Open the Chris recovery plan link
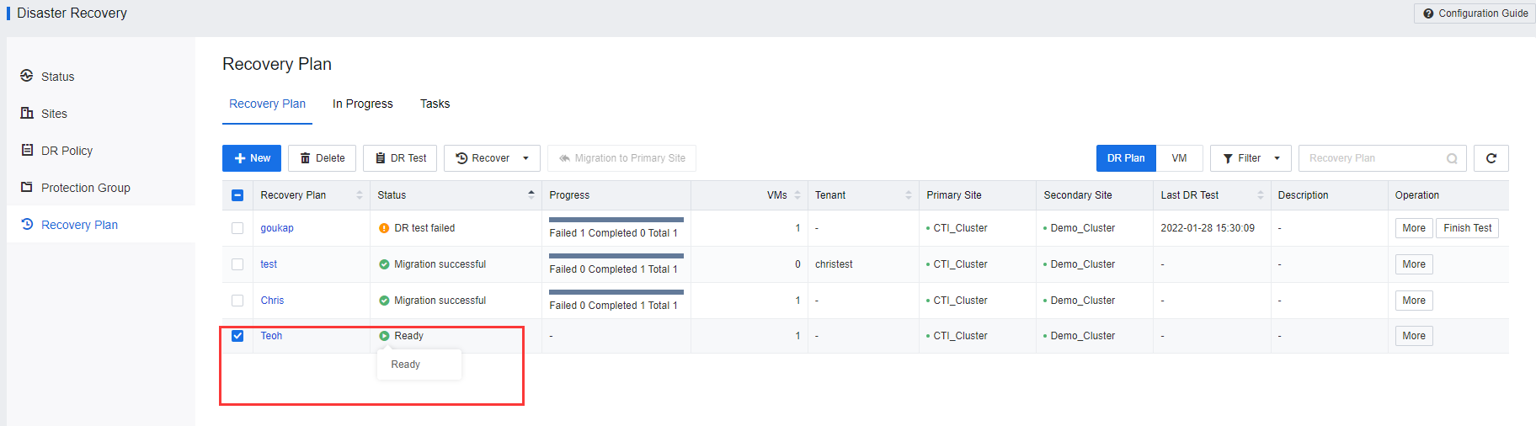This screenshot has width=1536, height=426. tap(272, 301)
